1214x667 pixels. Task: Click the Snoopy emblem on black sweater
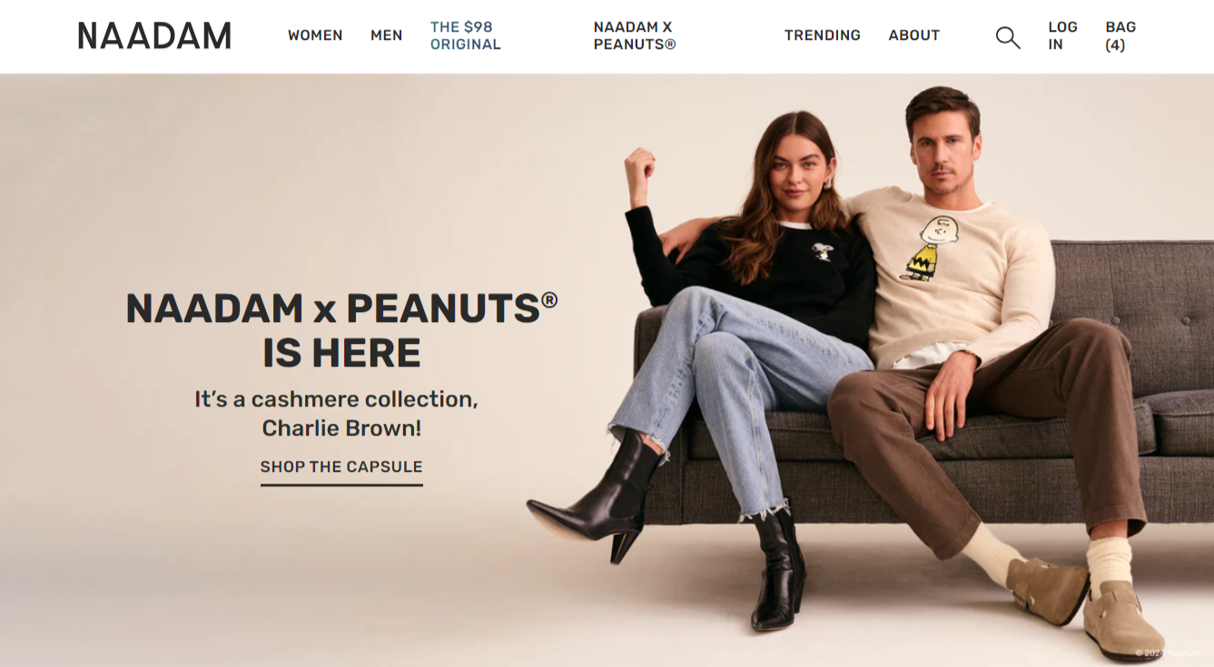[822, 251]
